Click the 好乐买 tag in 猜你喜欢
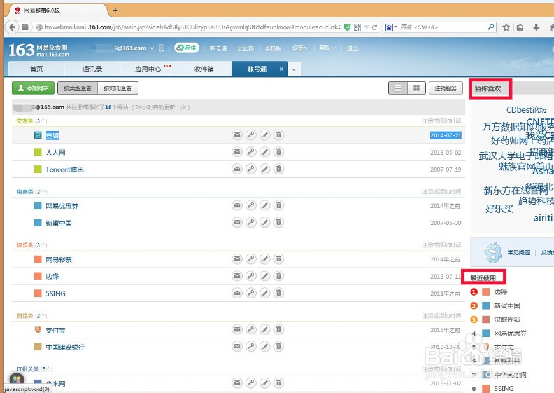 point(499,209)
